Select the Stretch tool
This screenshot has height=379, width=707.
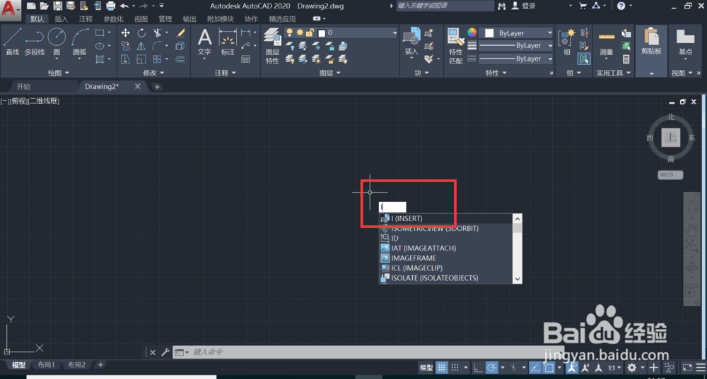coord(125,59)
